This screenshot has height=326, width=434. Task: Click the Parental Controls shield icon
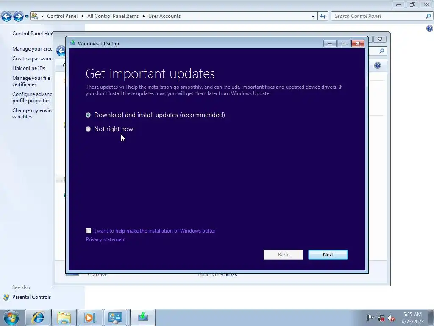click(6, 297)
